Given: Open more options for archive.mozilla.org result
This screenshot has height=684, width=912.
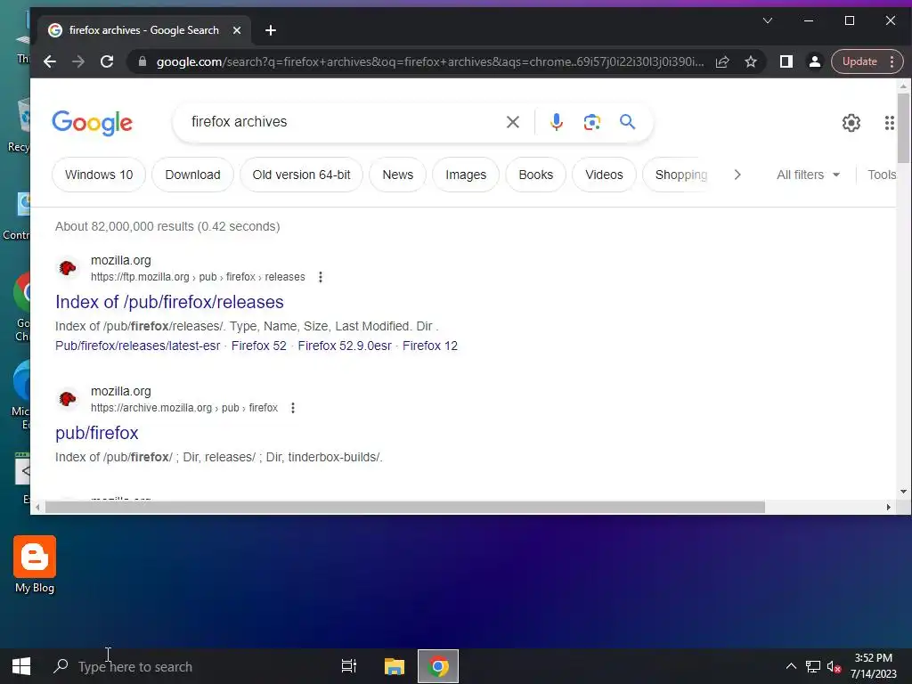Looking at the screenshot, I should click(293, 408).
